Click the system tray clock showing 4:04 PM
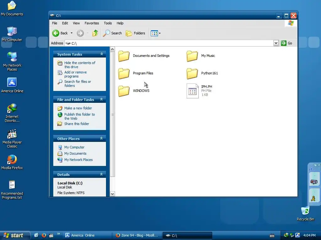Screen dimensions: 321x240 coord(309,235)
